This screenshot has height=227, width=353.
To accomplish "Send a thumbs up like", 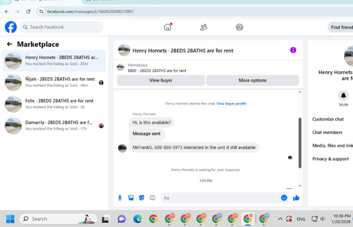I will (296, 198).
